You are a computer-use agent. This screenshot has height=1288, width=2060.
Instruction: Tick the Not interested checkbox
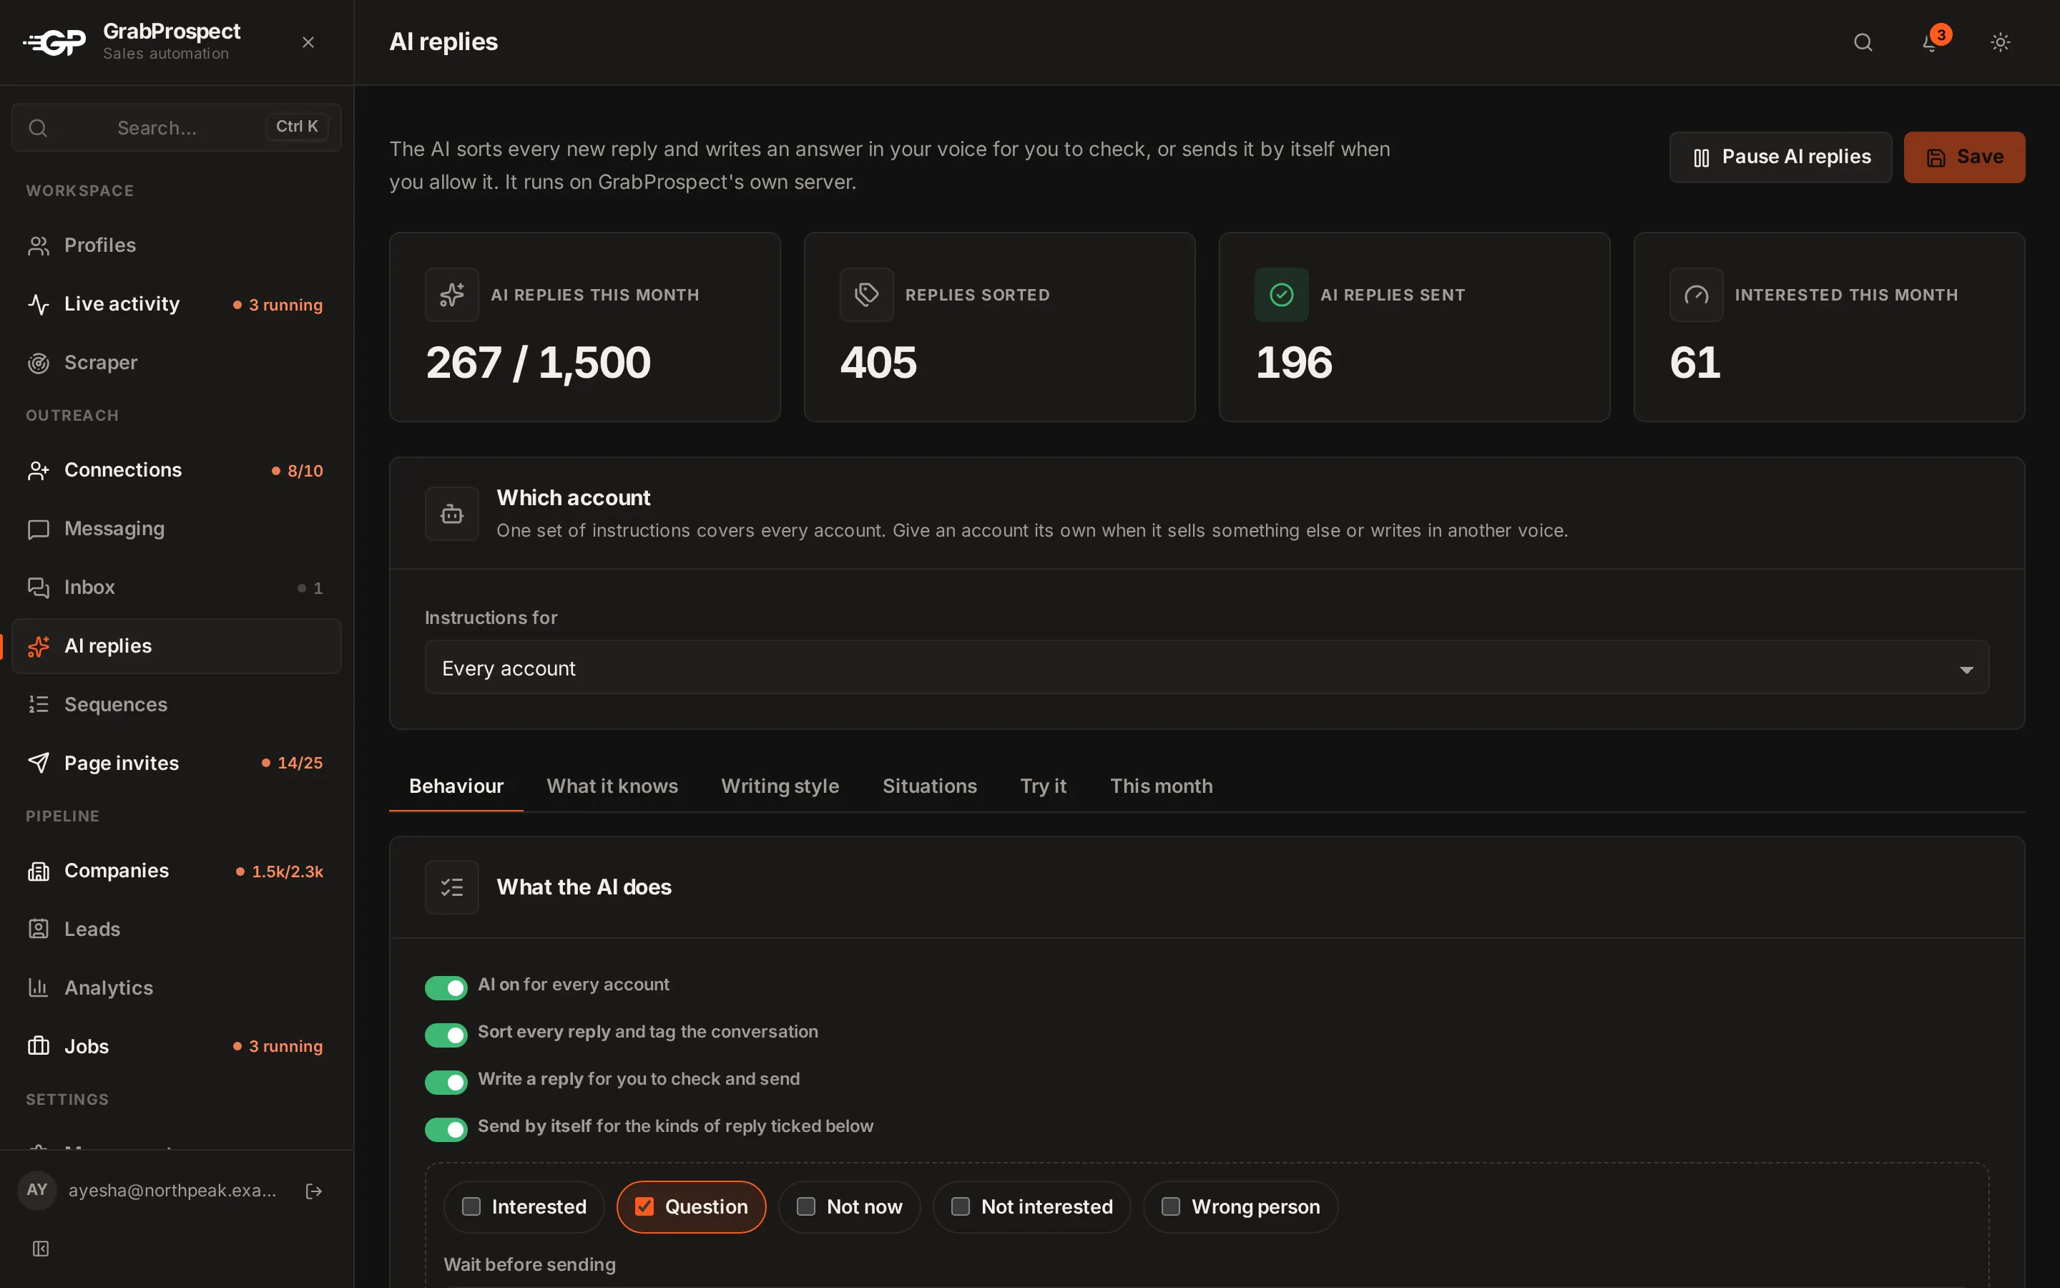960,1206
